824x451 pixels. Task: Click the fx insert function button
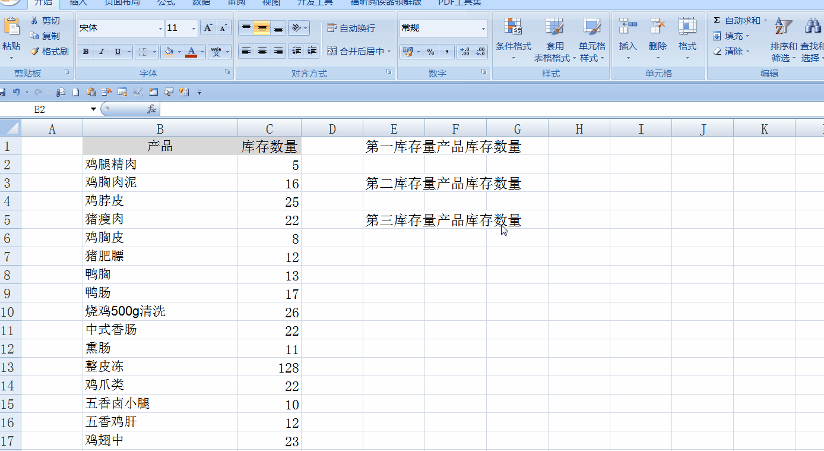(152, 109)
